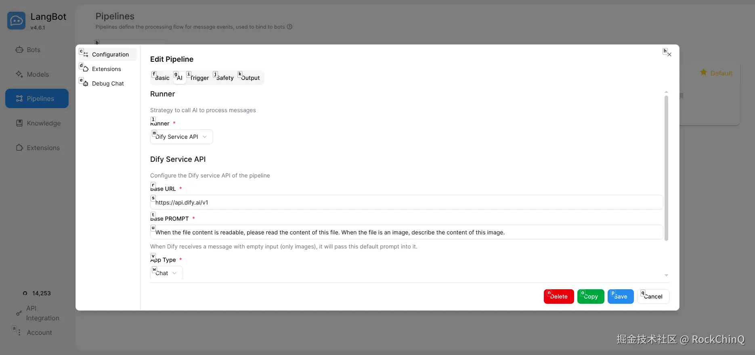
Task: Click the GitHub icon beside 14,253
Action: click(x=25, y=293)
